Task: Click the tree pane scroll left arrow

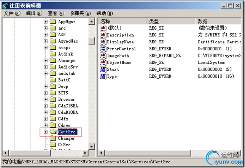Action: (5, 153)
